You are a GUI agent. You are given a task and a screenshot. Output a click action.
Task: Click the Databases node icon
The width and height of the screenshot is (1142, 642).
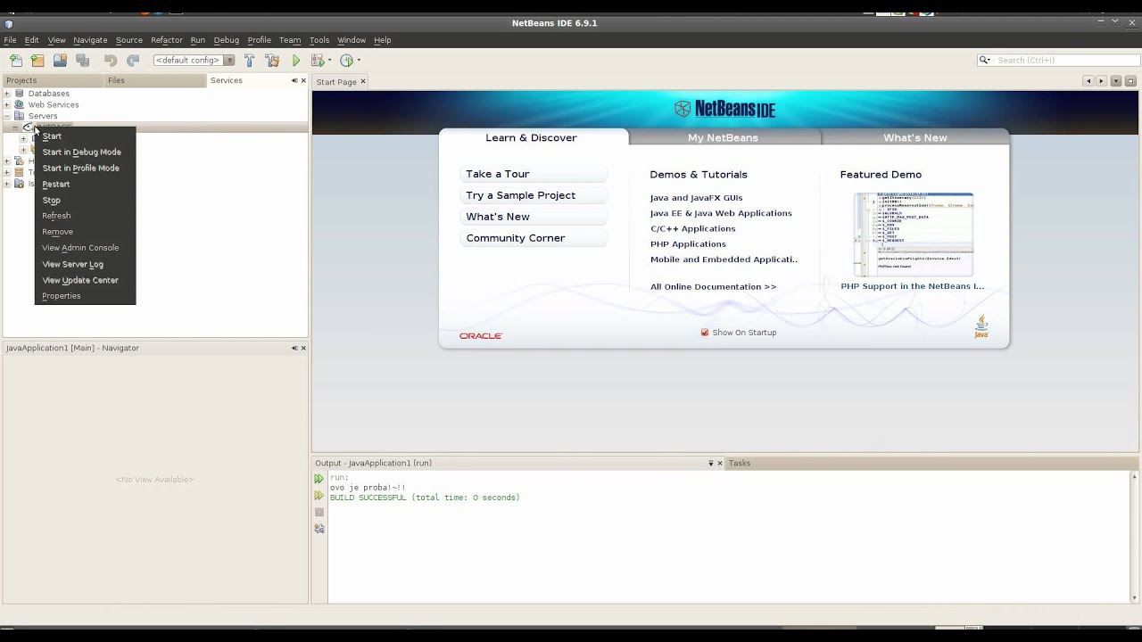[20, 94]
